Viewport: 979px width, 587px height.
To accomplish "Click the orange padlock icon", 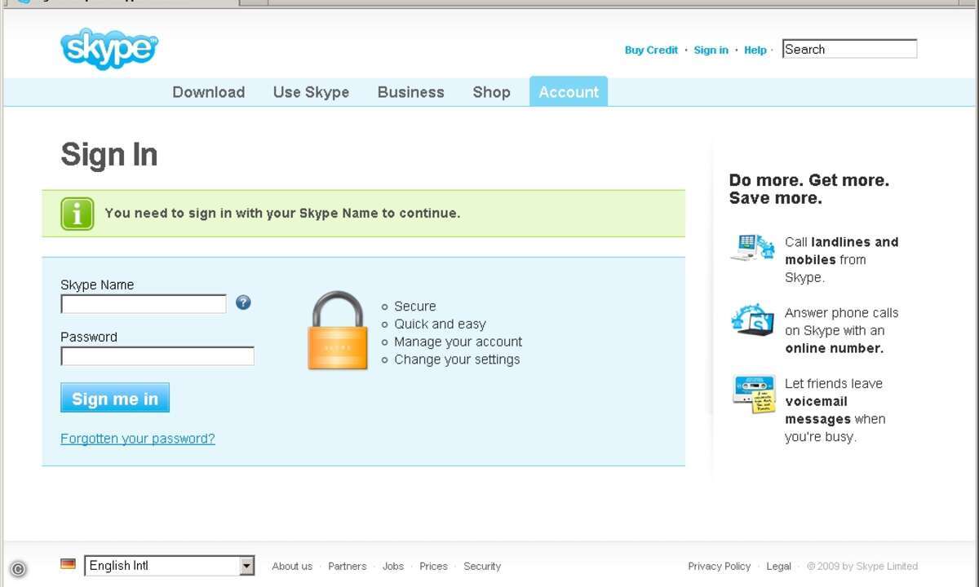I will coord(338,330).
